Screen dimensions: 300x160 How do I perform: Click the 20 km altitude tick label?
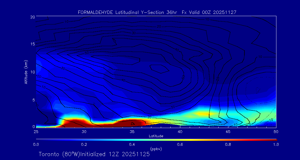[32, 17]
